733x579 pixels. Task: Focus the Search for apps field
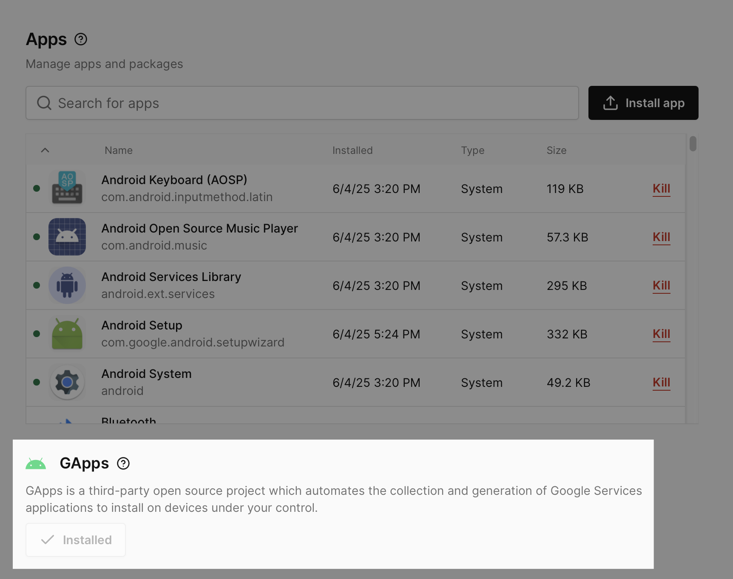point(302,103)
